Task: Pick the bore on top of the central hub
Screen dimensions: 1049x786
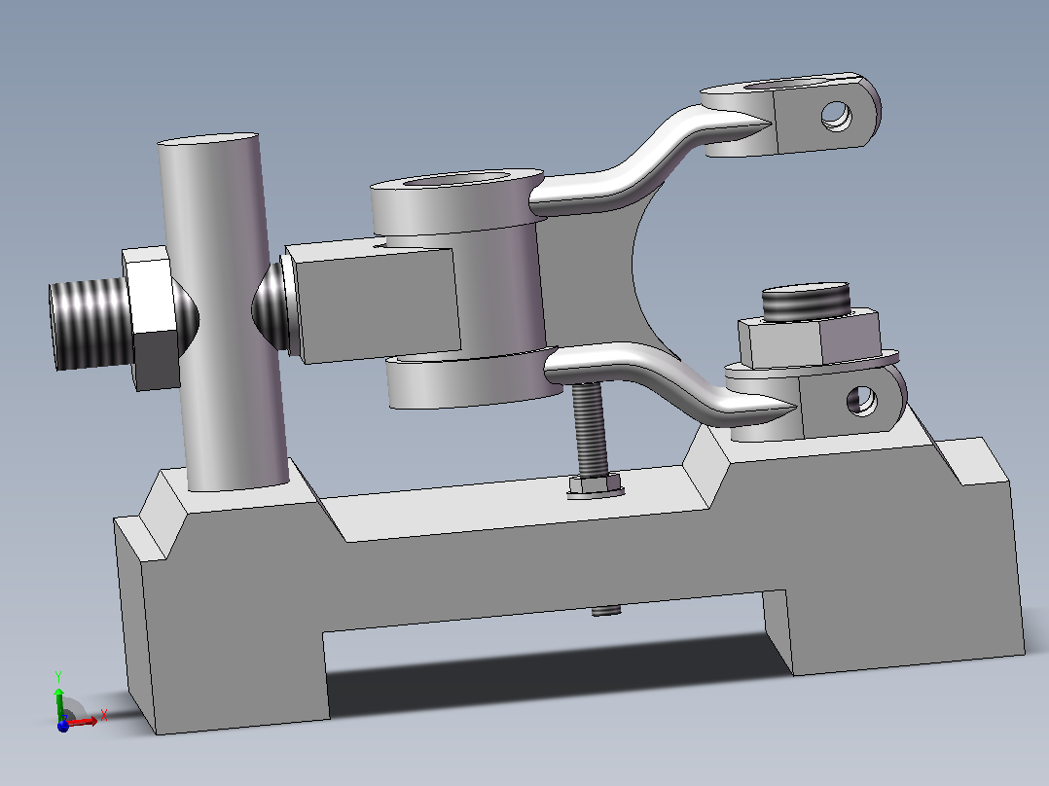Action: pos(456,181)
